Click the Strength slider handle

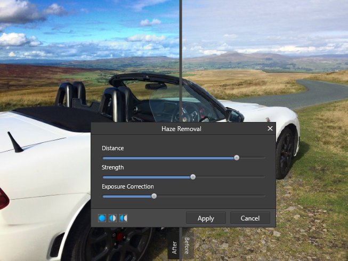(193, 177)
